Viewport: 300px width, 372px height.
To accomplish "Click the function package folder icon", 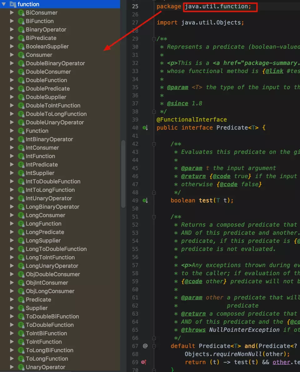I will [x=12, y=4].
